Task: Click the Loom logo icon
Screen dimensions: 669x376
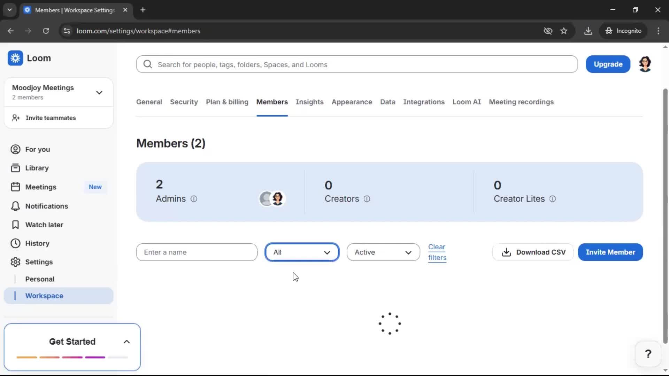Action: point(15,58)
